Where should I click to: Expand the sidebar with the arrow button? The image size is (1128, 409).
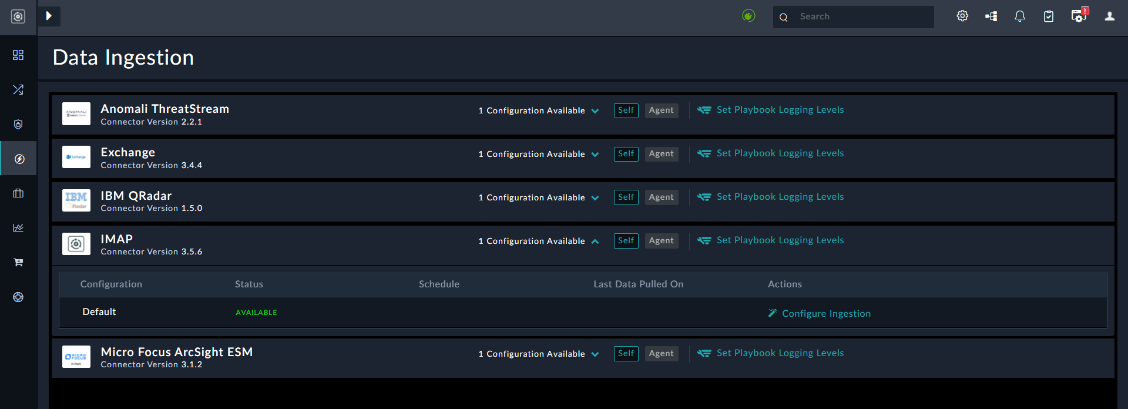click(49, 16)
